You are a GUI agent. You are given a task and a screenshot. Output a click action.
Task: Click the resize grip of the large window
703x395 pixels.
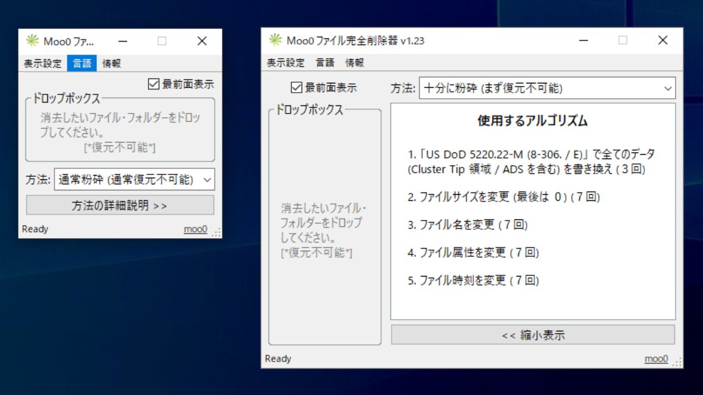tap(678, 362)
